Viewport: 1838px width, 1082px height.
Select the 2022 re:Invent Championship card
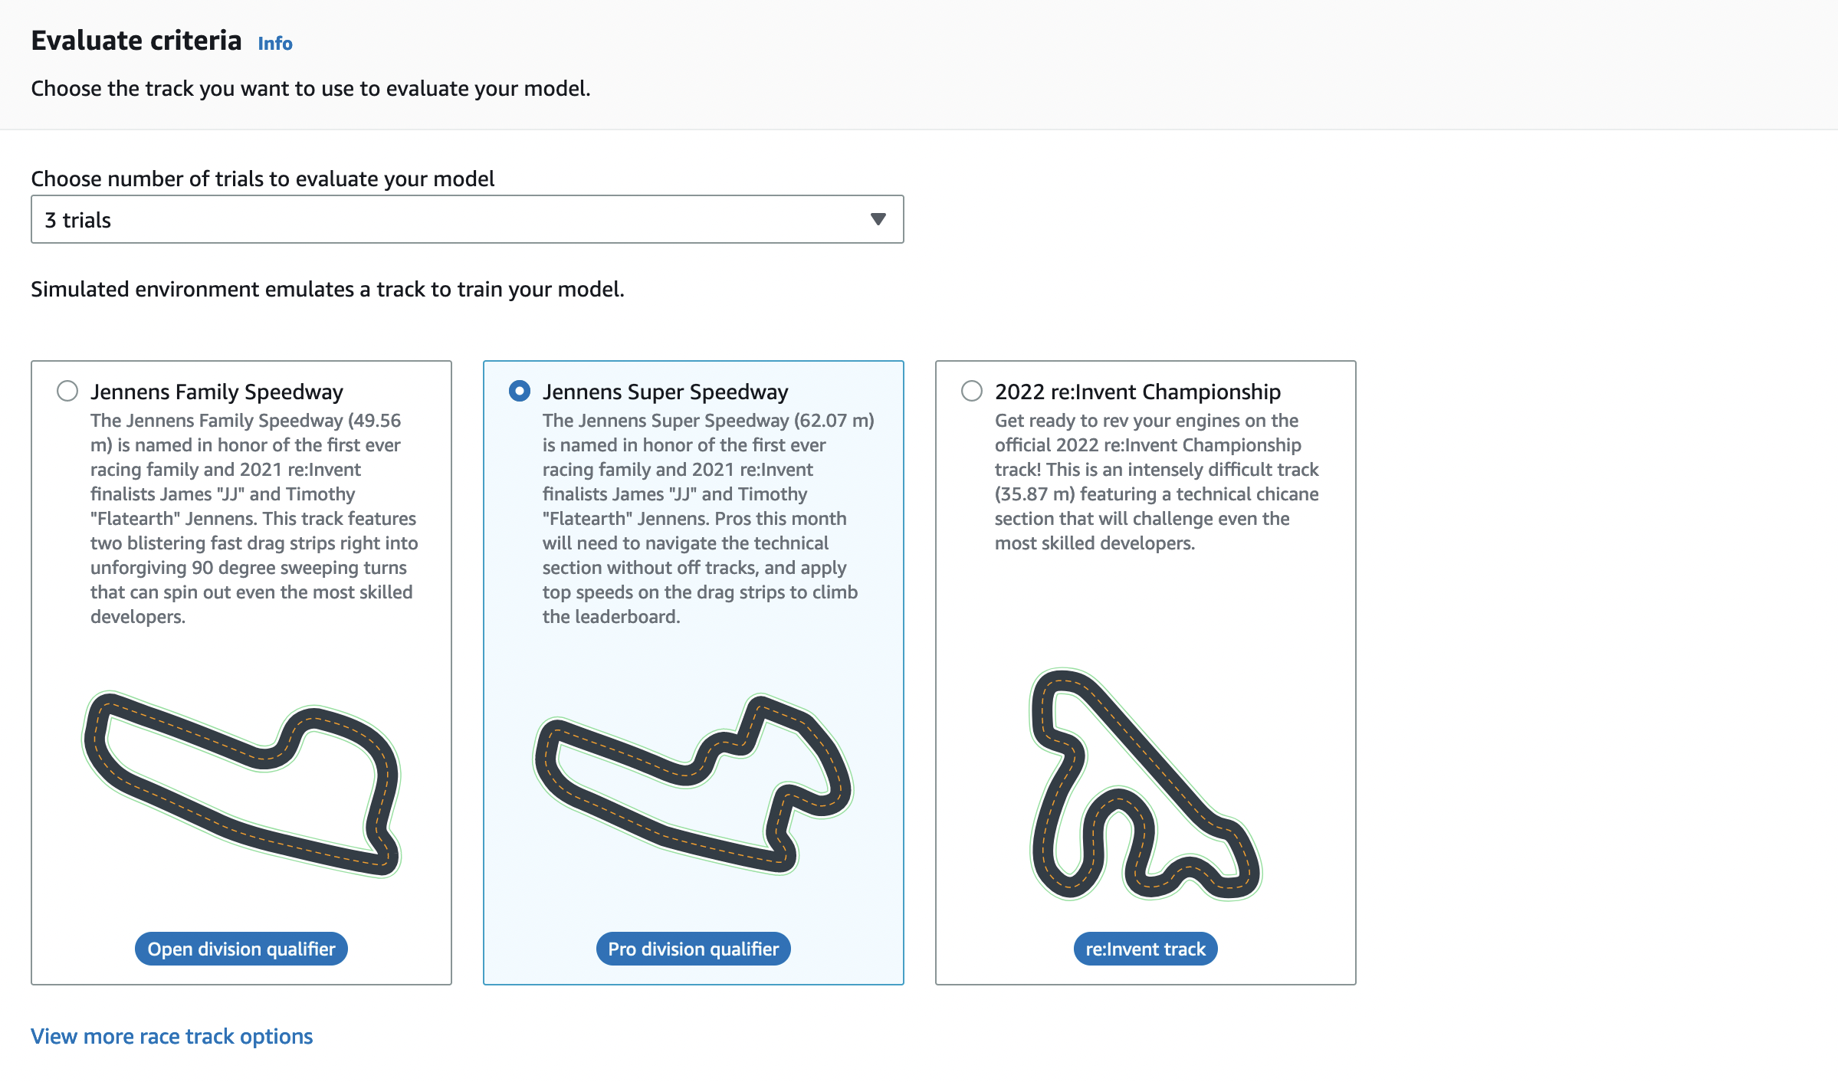pyautogui.click(x=1146, y=674)
